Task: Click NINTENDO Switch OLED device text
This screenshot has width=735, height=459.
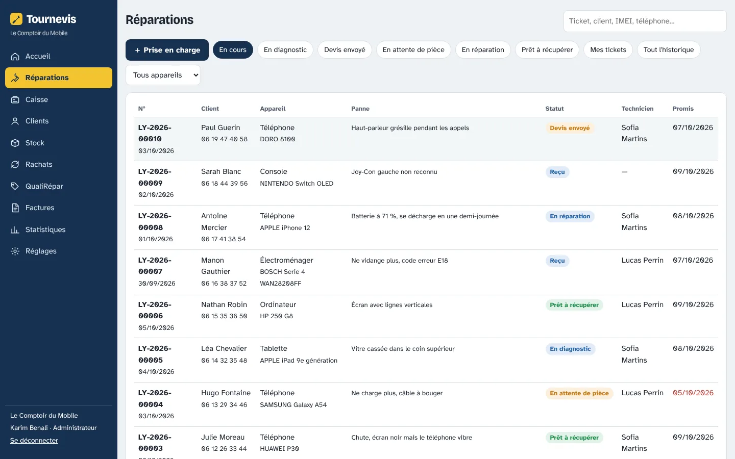Action: (297, 184)
